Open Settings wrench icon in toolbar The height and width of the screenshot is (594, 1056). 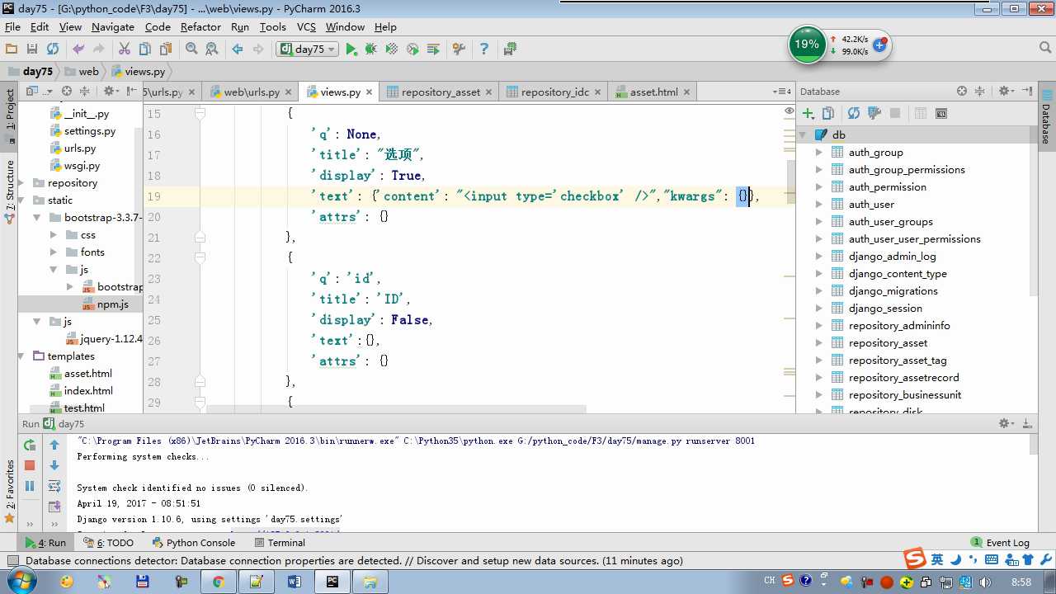pos(460,49)
